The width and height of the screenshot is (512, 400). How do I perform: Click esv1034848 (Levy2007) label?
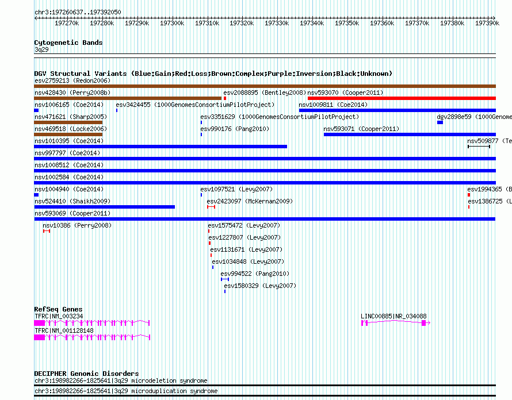(248, 261)
